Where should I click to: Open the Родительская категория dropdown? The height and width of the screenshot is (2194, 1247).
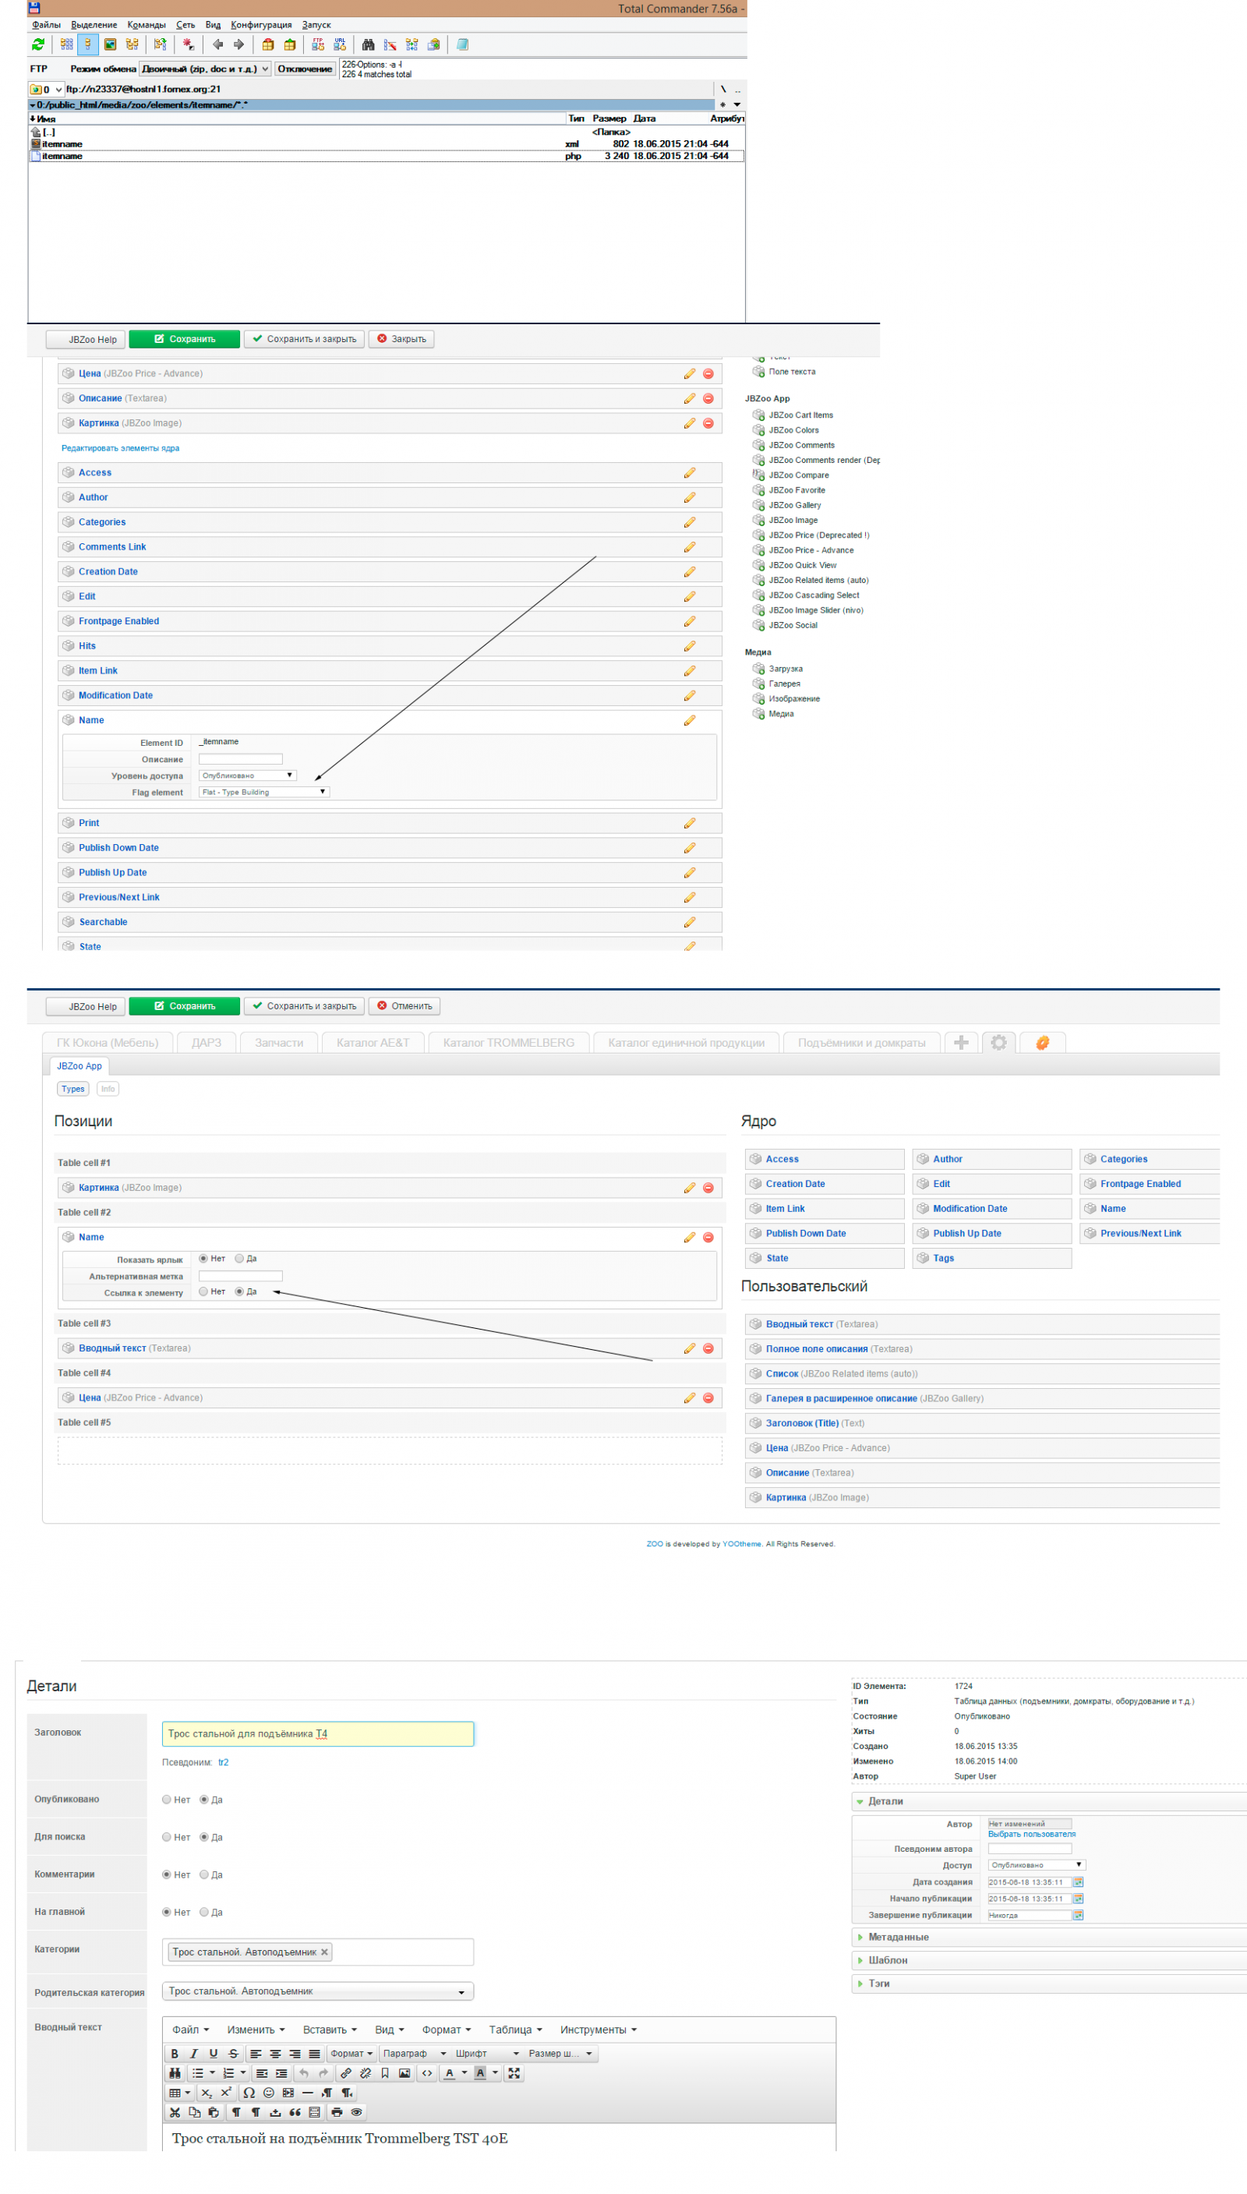point(317,1991)
